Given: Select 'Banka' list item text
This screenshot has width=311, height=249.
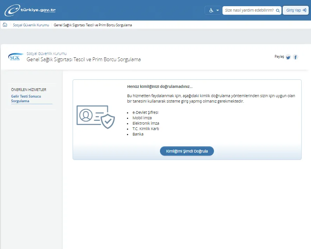Looking at the screenshot, I should [x=138, y=134].
